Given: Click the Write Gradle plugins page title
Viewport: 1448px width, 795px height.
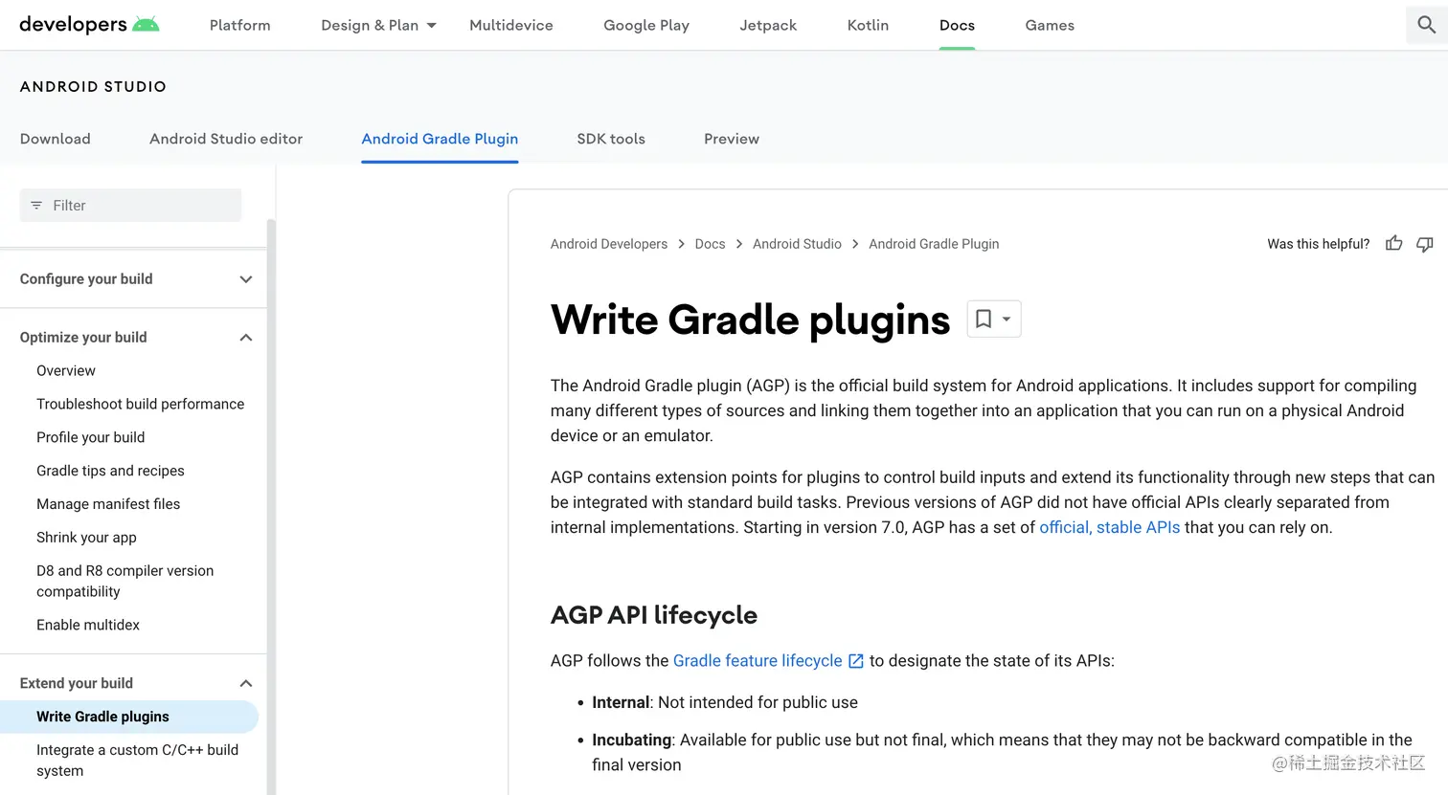Looking at the screenshot, I should click(750, 320).
